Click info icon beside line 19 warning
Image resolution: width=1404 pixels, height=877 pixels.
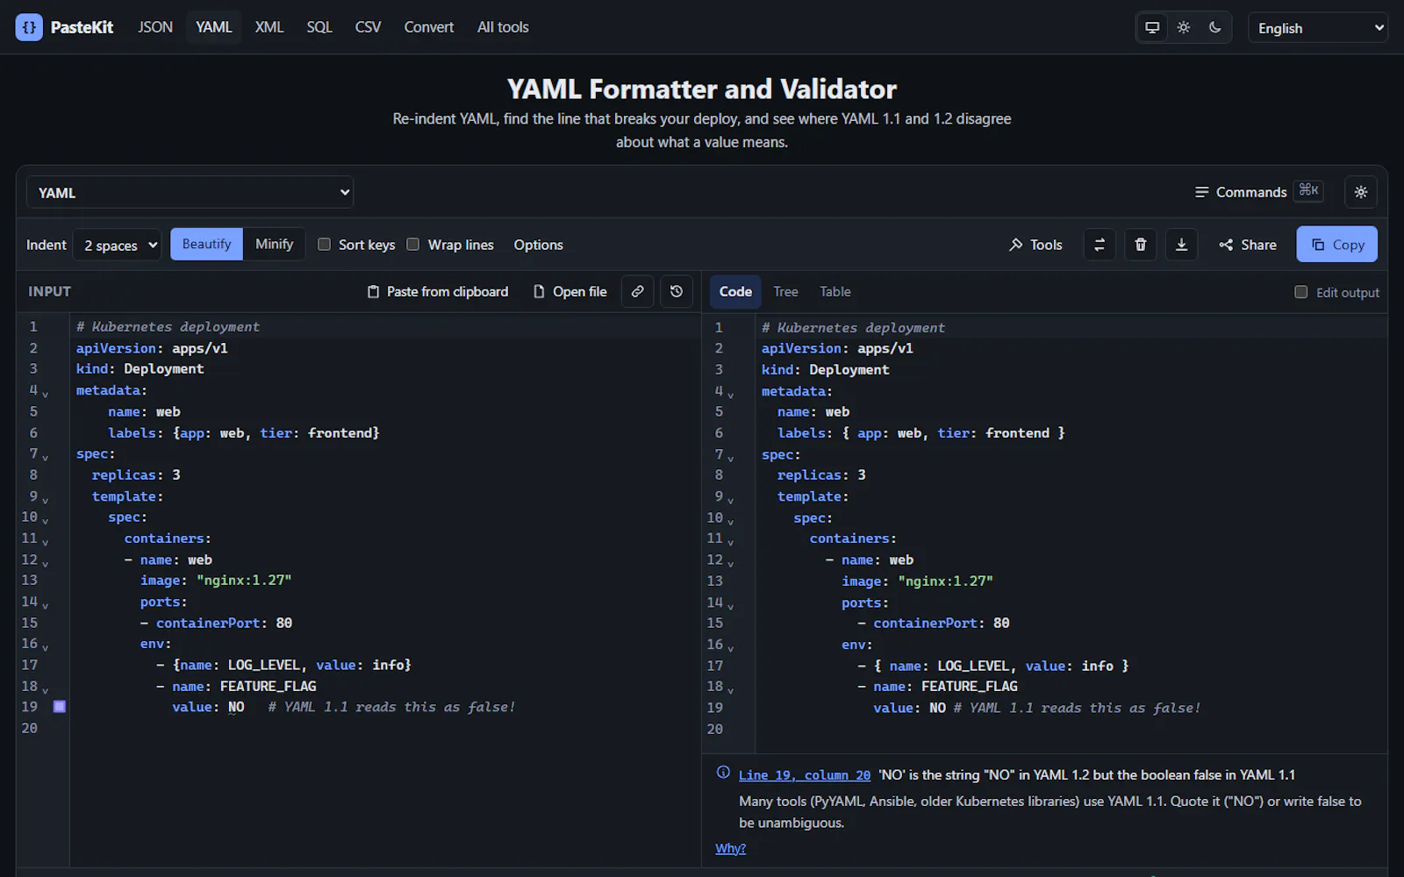723,773
